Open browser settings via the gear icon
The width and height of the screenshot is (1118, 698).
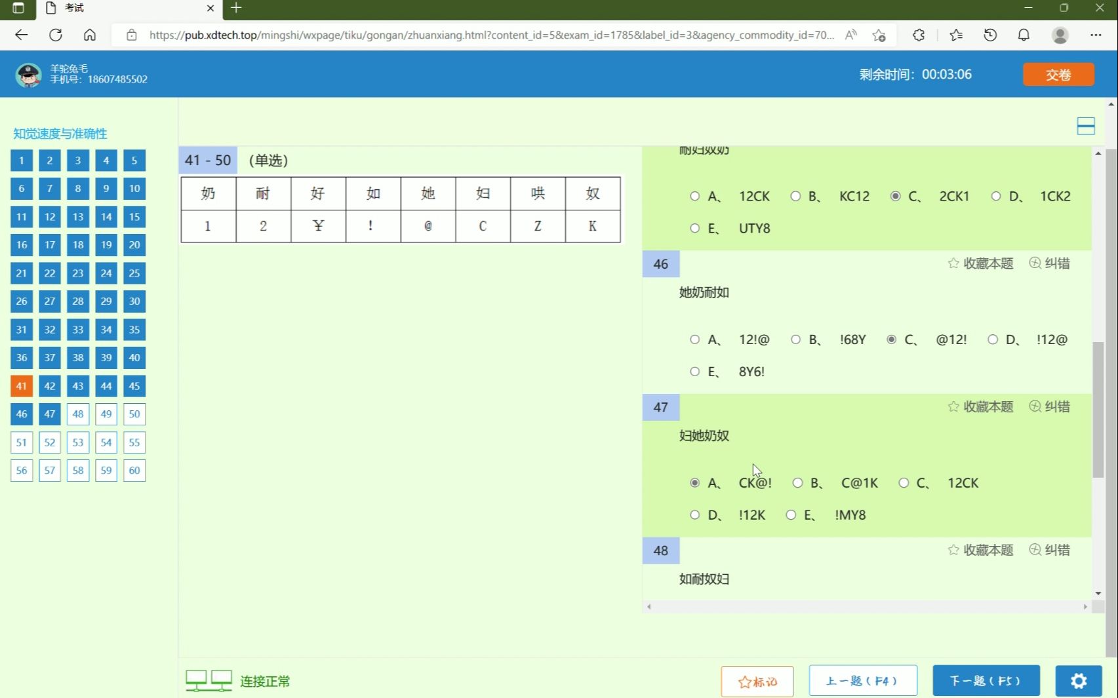point(1078,680)
